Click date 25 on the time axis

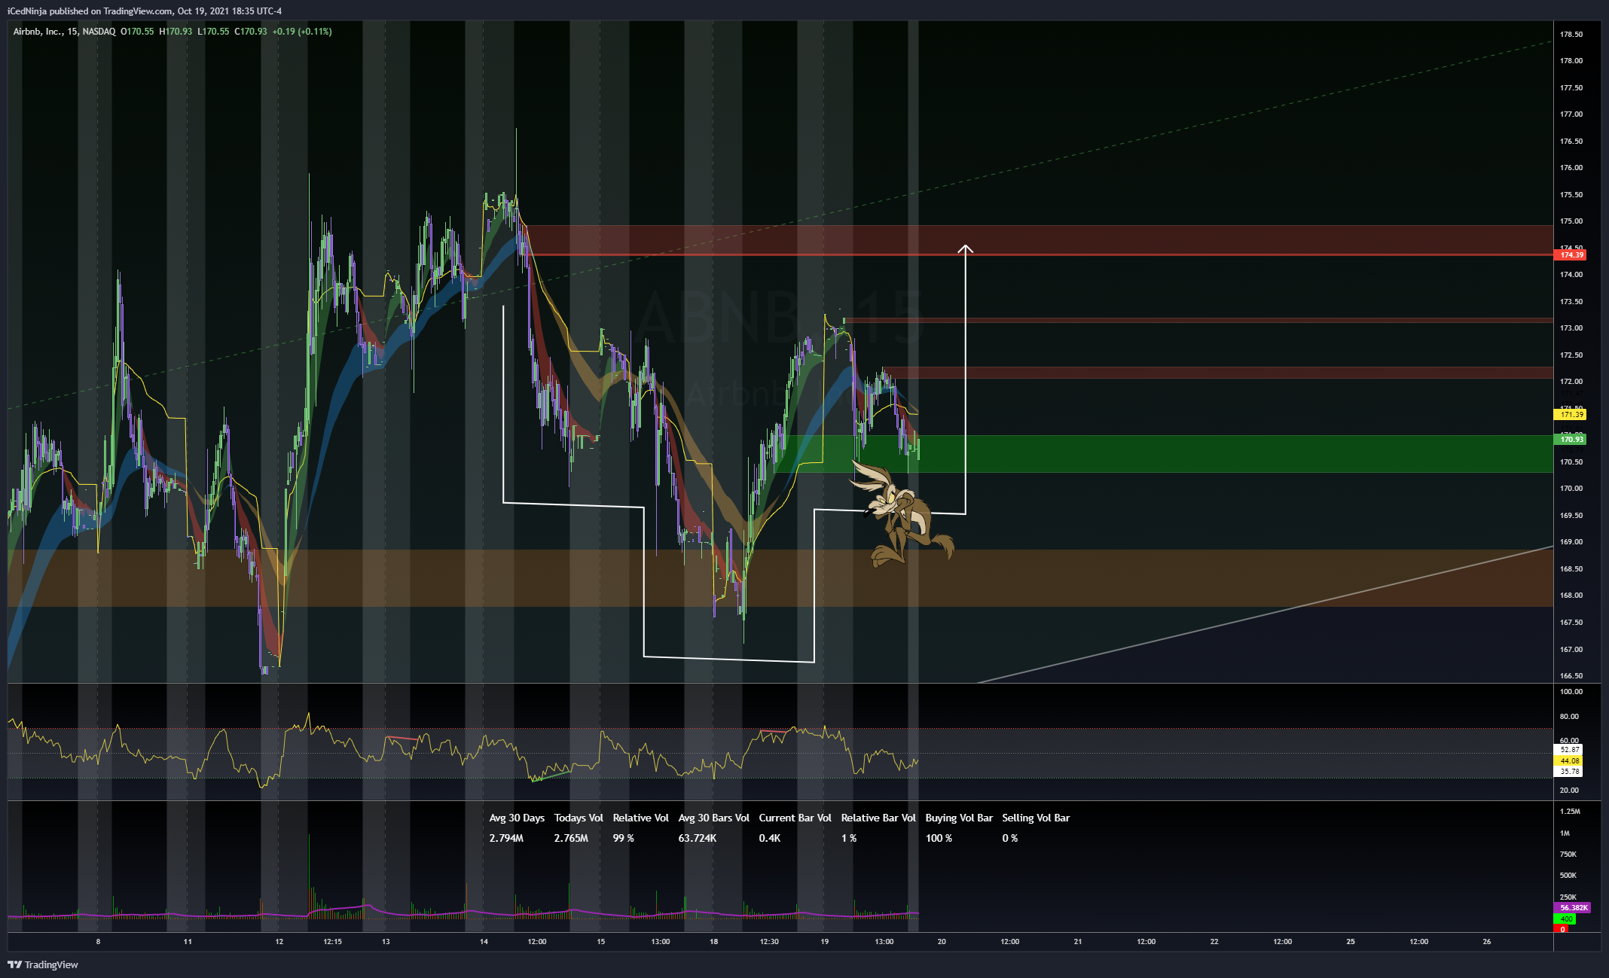point(1351,942)
